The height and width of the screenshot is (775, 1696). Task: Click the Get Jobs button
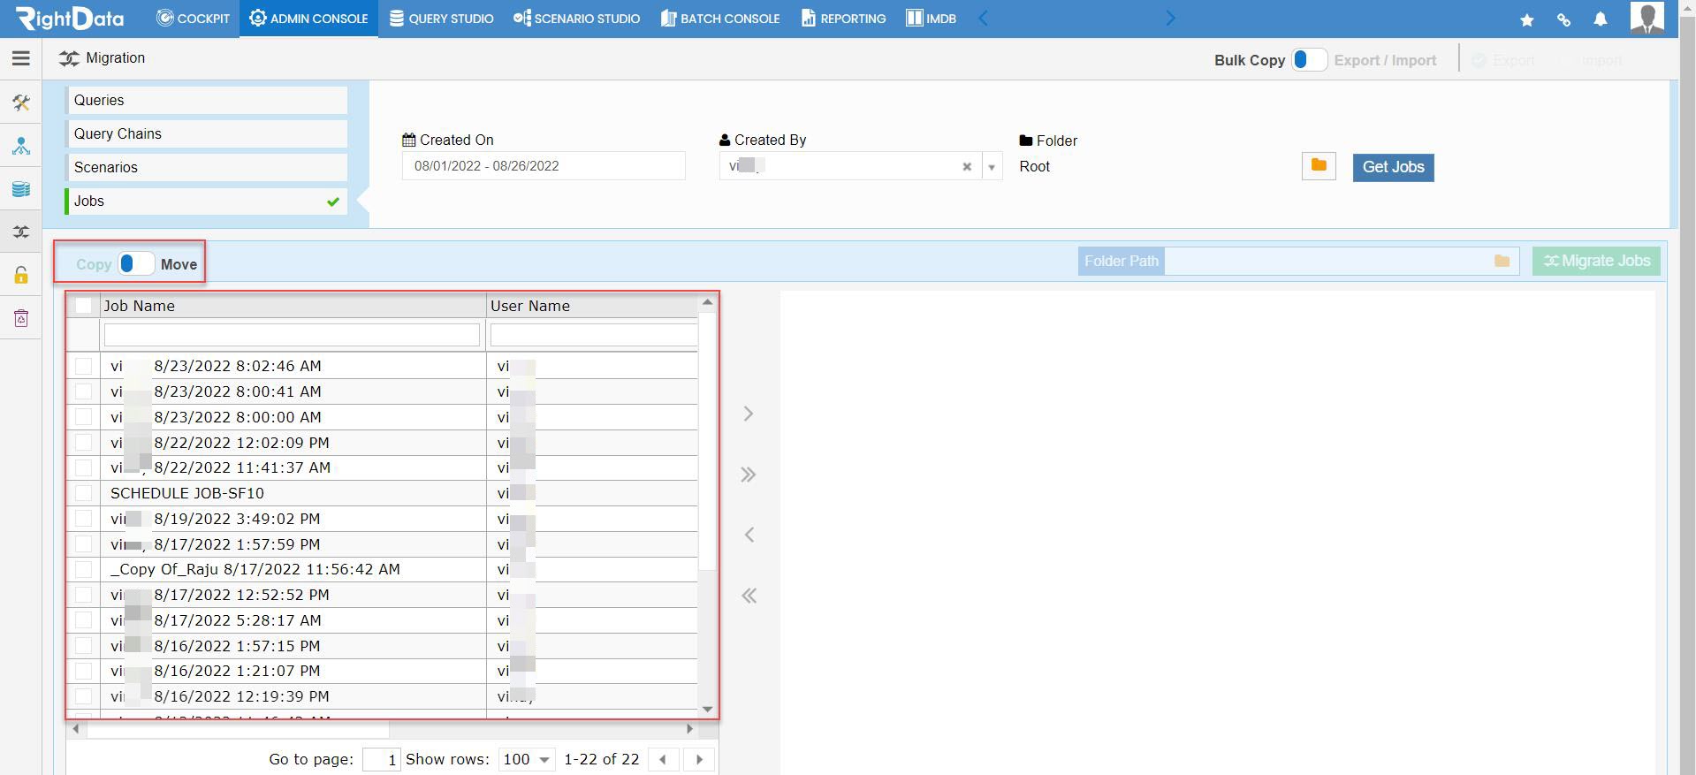(x=1393, y=167)
